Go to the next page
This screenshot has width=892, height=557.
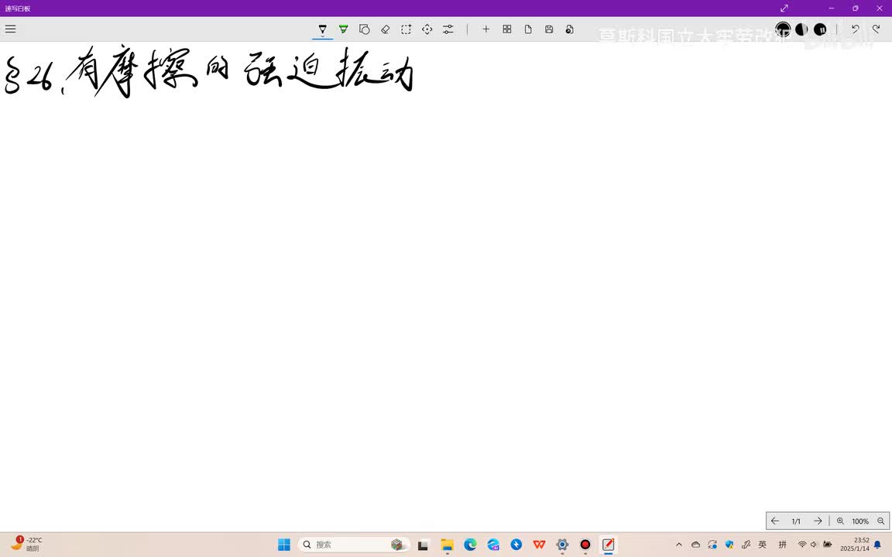pyautogui.click(x=818, y=521)
